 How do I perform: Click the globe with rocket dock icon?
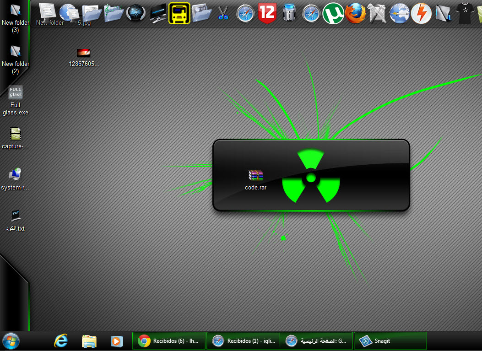click(x=399, y=14)
